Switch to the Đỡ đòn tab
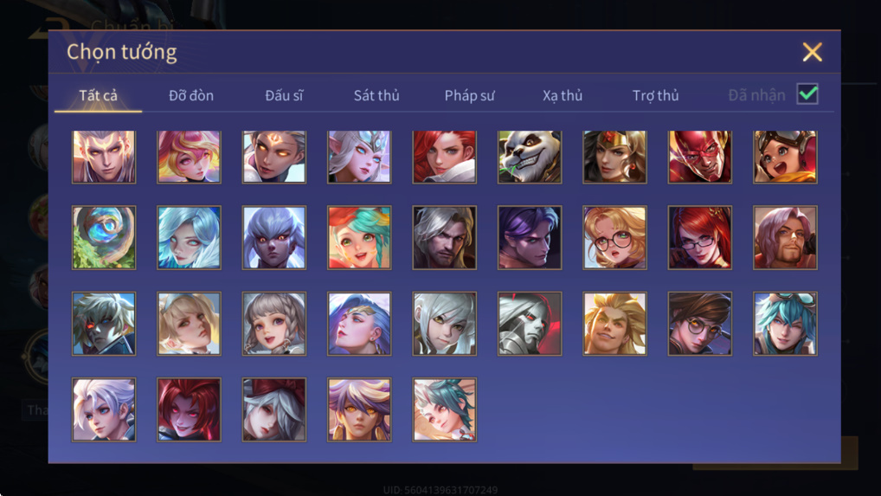The width and height of the screenshot is (881, 496). pyautogui.click(x=191, y=95)
